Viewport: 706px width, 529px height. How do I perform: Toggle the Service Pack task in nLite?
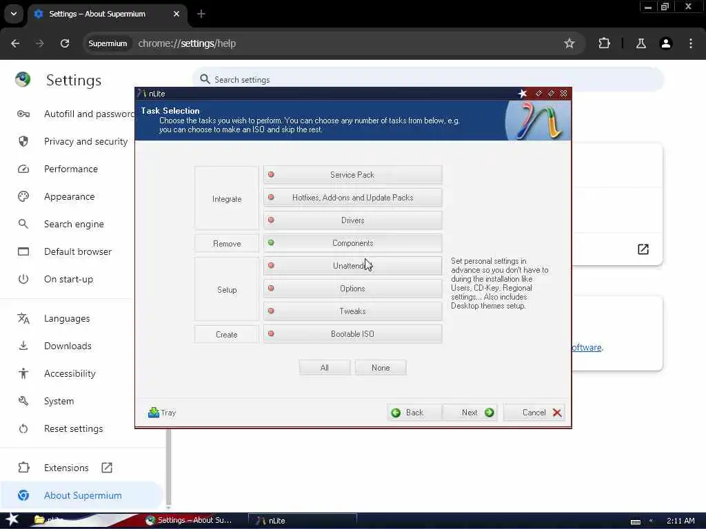pos(352,174)
